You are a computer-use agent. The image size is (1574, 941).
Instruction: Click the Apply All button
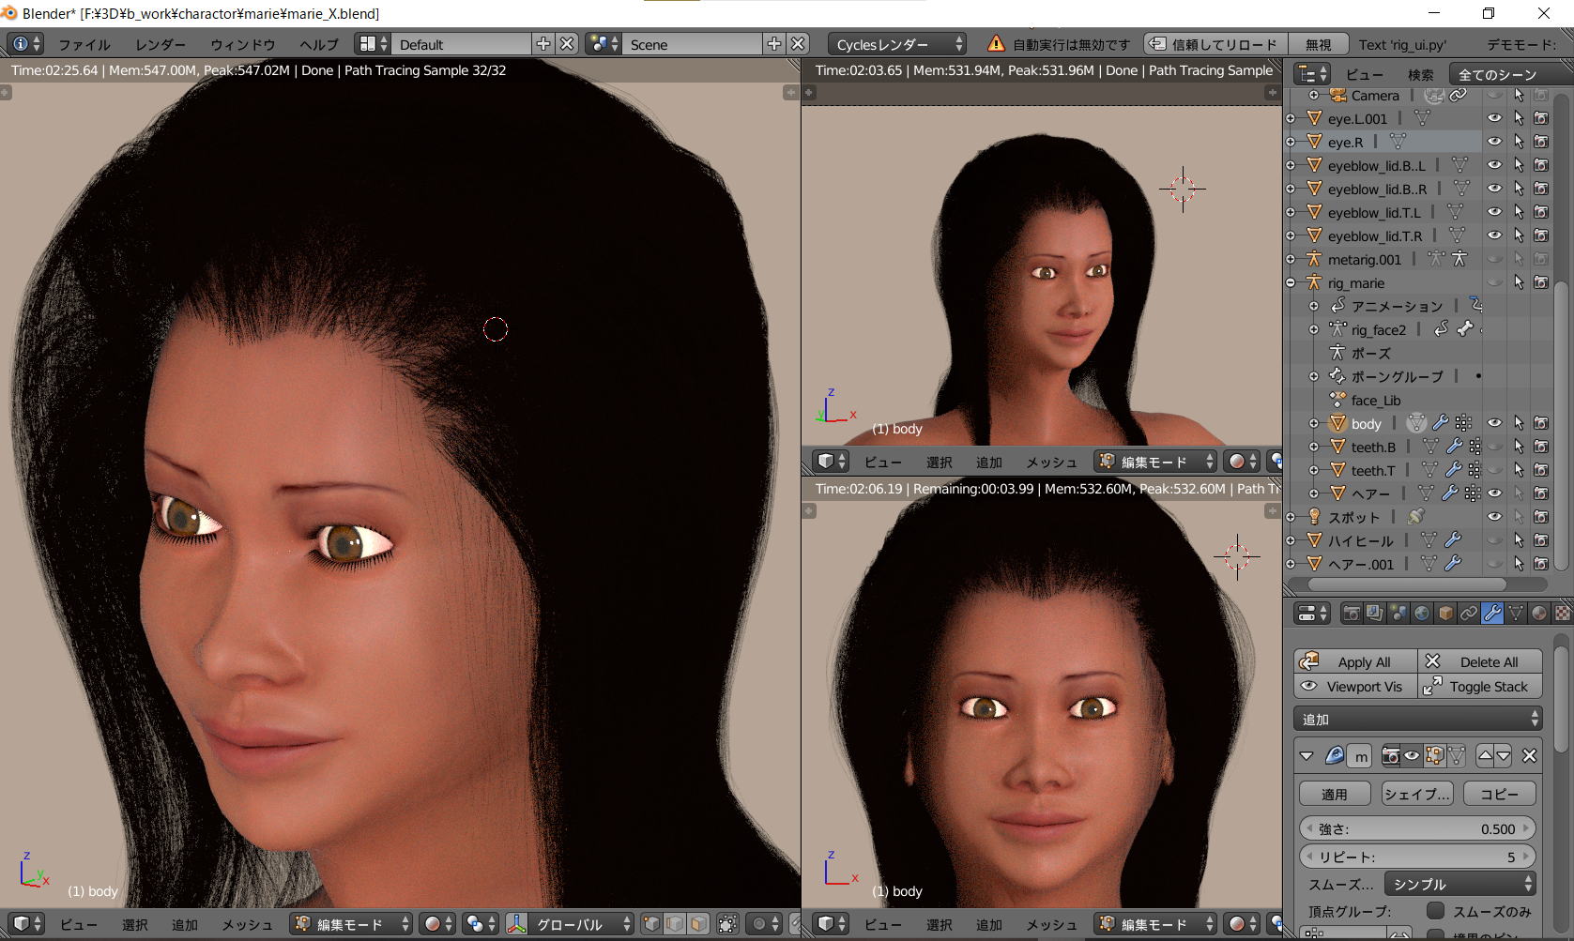[x=1355, y=661]
